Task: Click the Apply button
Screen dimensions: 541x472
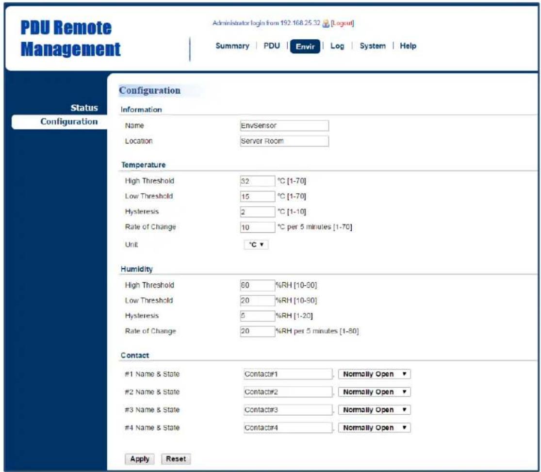Action: [x=139, y=459]
